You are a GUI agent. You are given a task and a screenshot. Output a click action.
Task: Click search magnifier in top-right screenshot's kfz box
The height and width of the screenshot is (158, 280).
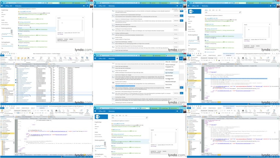(x=240, y=12)
